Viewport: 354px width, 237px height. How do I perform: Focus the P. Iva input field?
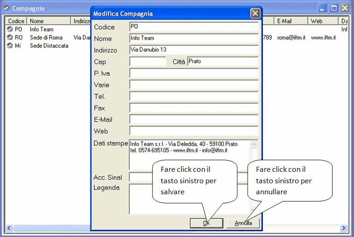click(194, 73)
